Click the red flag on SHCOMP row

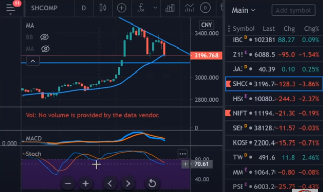pos(228,84)
